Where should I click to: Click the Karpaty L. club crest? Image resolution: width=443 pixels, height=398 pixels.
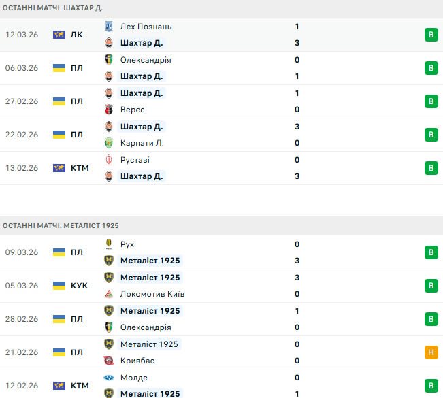pyautogui.click(x=109, y=143)
